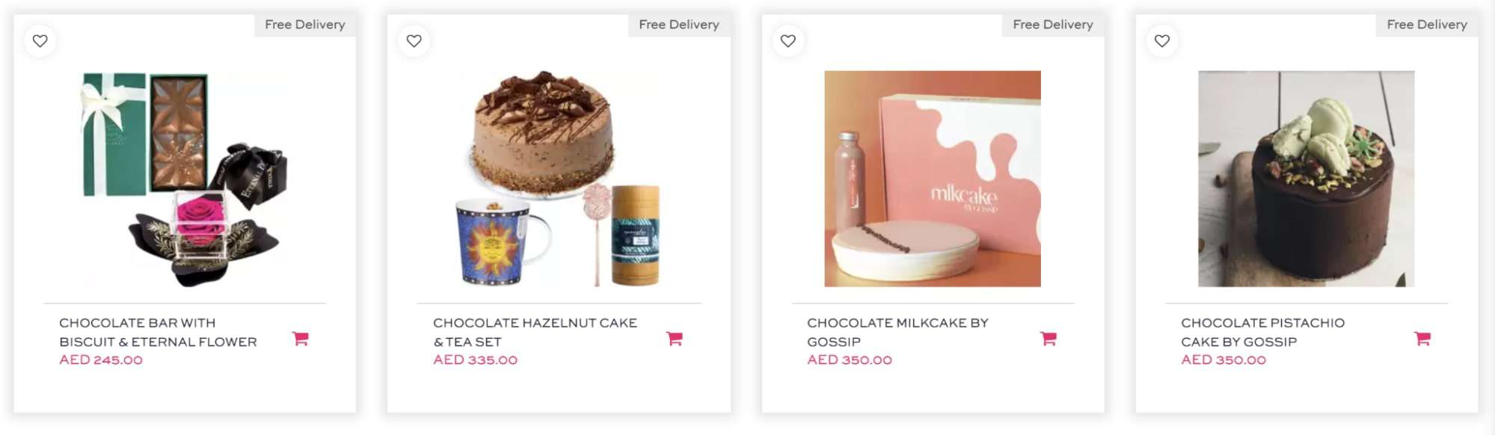
Task: Add Chocolate Hazelnut Cake & Tea Set to cart
Action: pyautogui.click(x=675, y=339)
